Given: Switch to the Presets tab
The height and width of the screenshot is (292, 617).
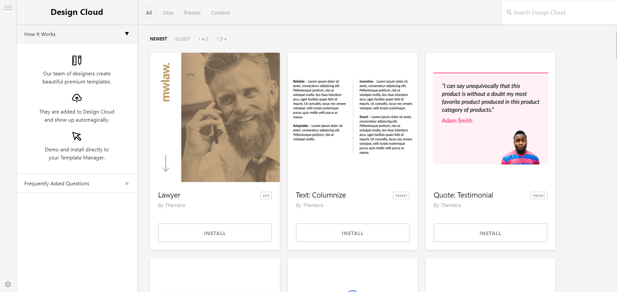Looking at the screenshot, I should (192, 13).
